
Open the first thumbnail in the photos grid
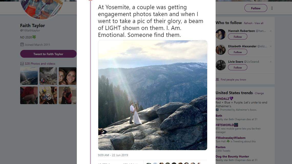click(29, 76)
